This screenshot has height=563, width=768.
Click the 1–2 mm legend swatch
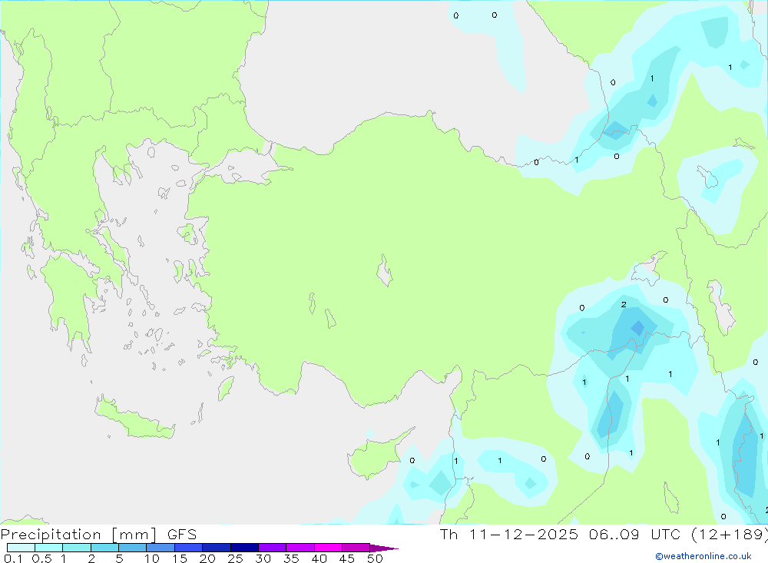point(77,548)
